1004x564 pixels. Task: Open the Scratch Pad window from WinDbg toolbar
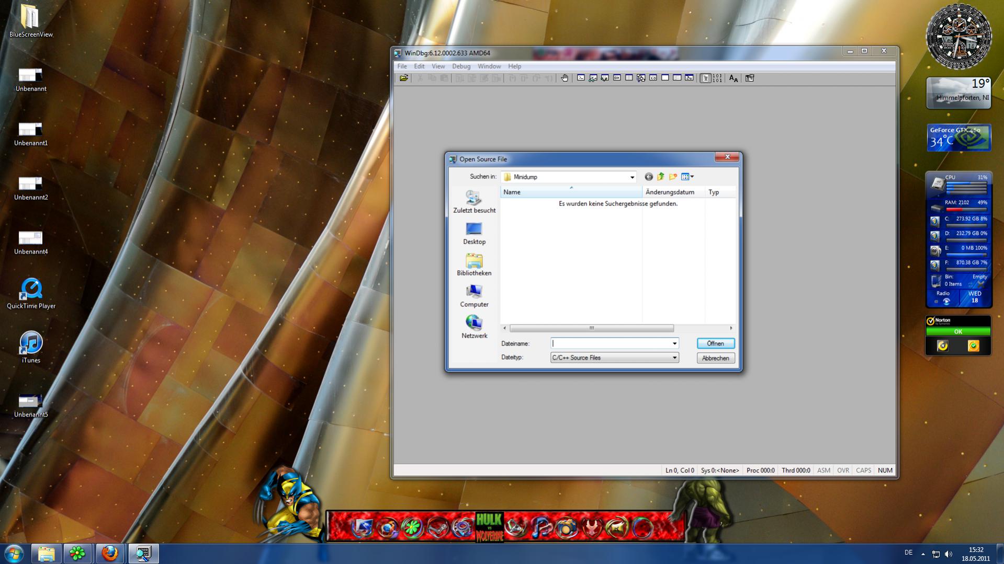(665, 78)
